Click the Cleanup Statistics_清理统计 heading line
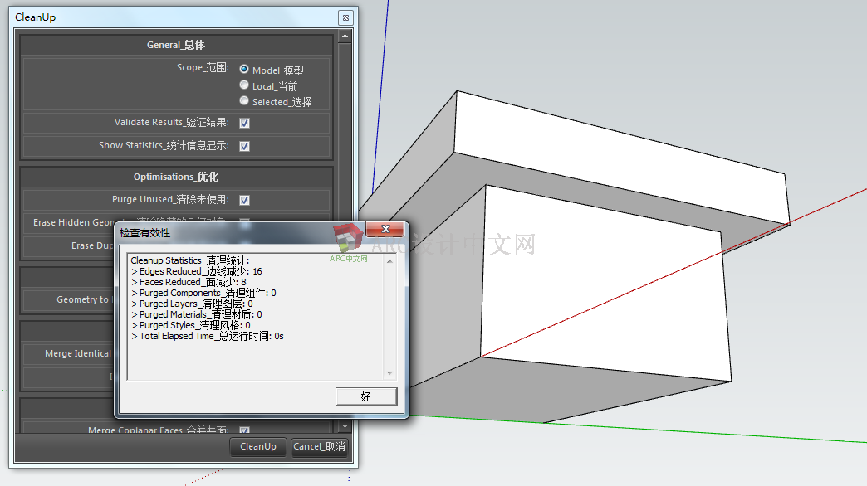The width and height of the screenshot is (867, 486). (190, 260)
